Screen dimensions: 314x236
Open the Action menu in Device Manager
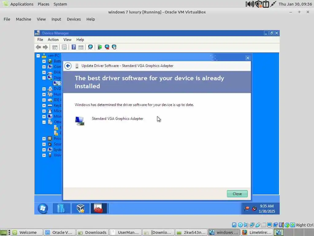53,40
